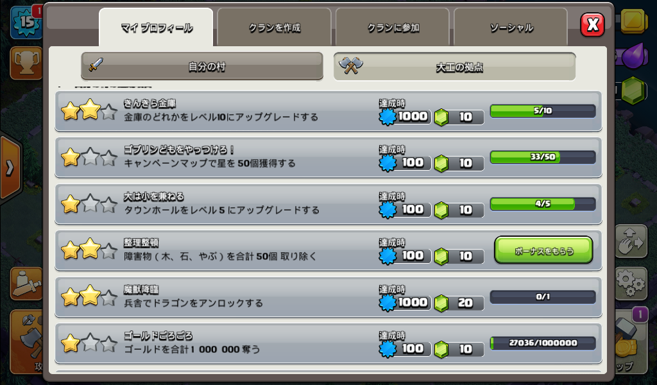Click the layout edit hand icon
This screenshot has width=657, height=385.
coord(631,241)
